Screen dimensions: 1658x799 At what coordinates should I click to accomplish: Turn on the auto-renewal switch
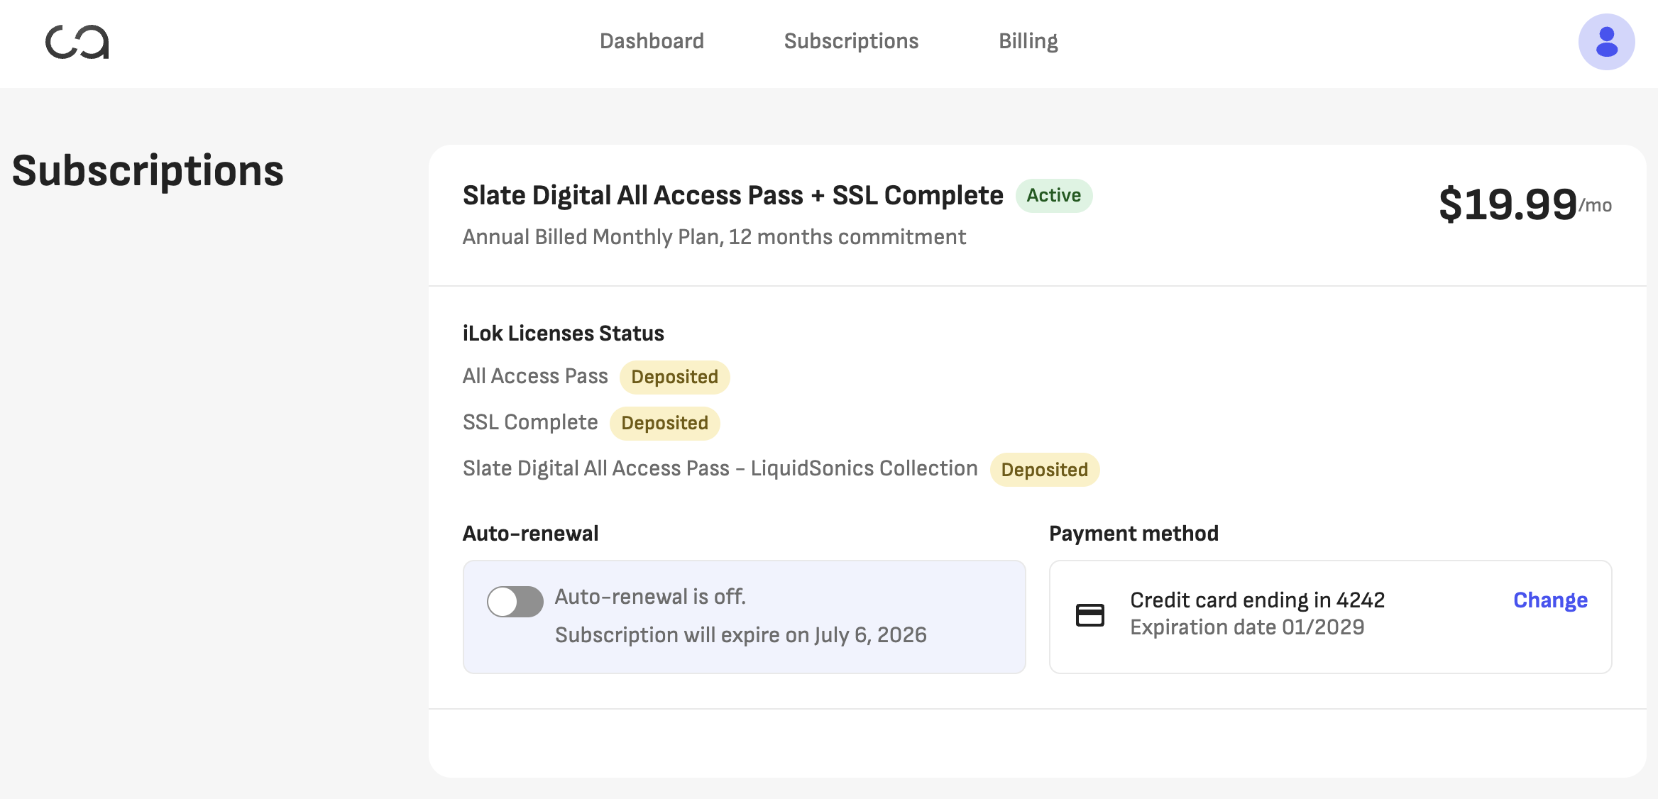click(x=515, y=602)
